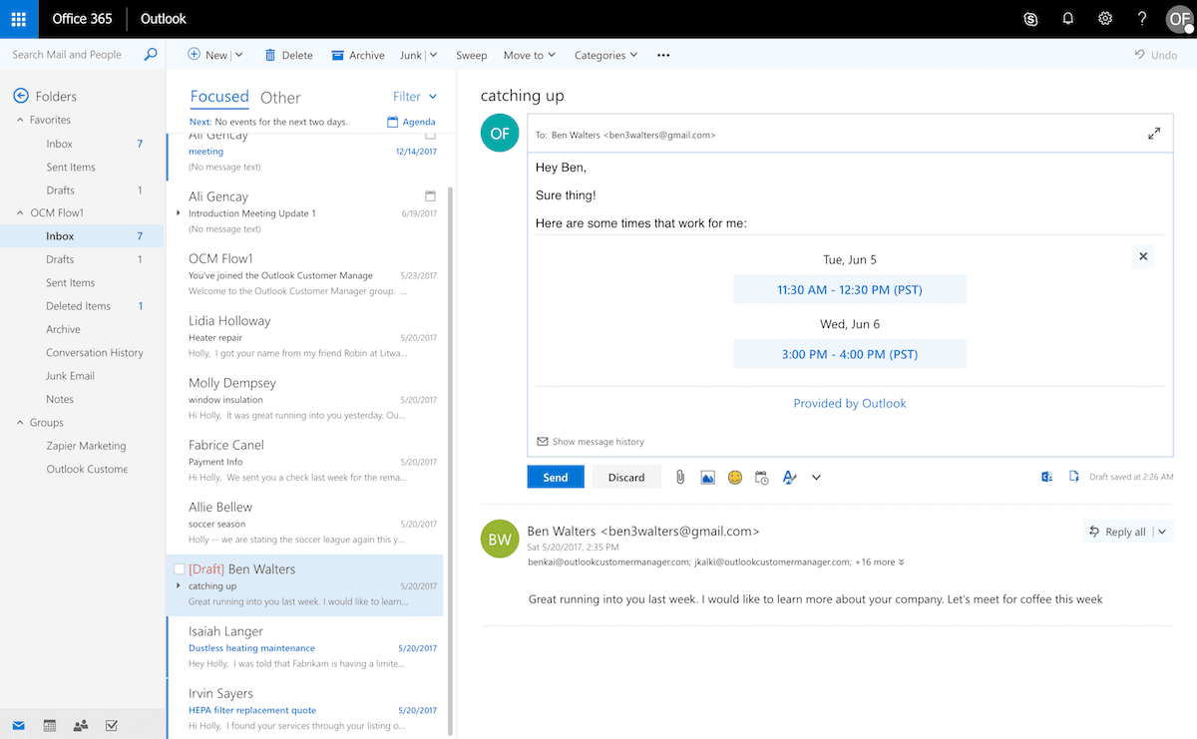Click the trash icon beside Delete
Viewport: 1197px width, 739px height.
[x=270, y=55]
